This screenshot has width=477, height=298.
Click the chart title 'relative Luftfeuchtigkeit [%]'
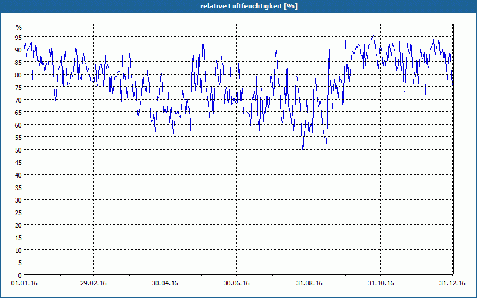[x=249, y=6]
